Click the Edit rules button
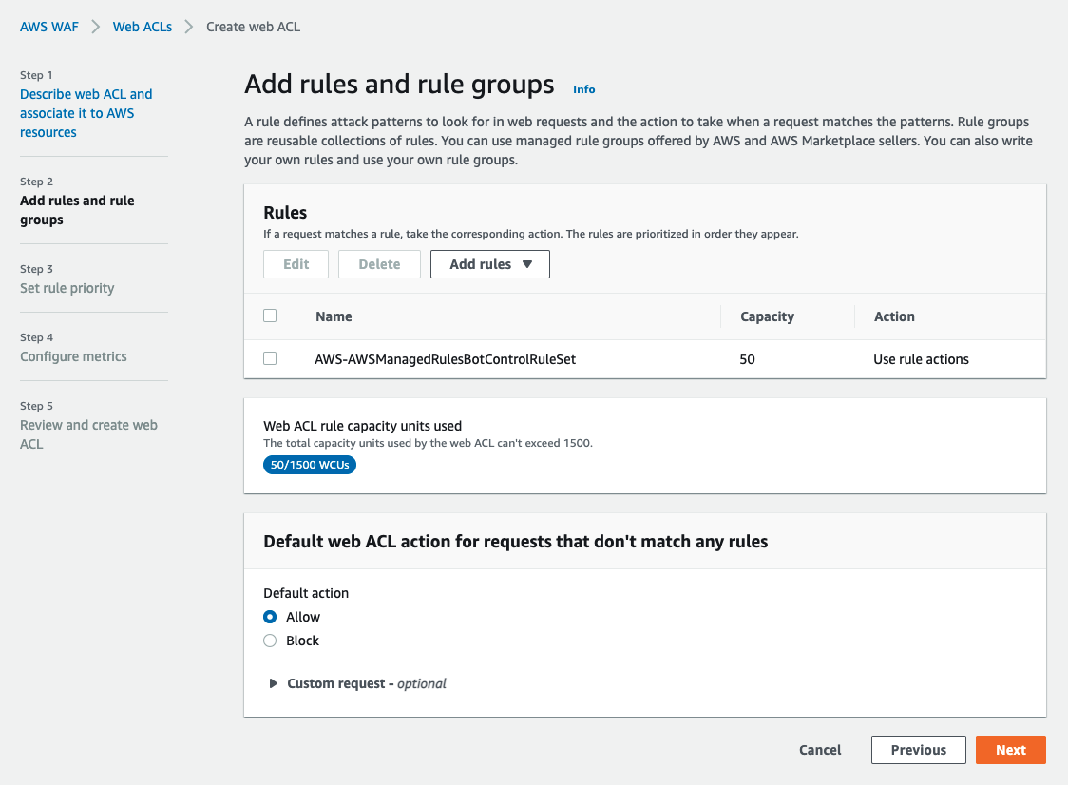 point(296,264)
